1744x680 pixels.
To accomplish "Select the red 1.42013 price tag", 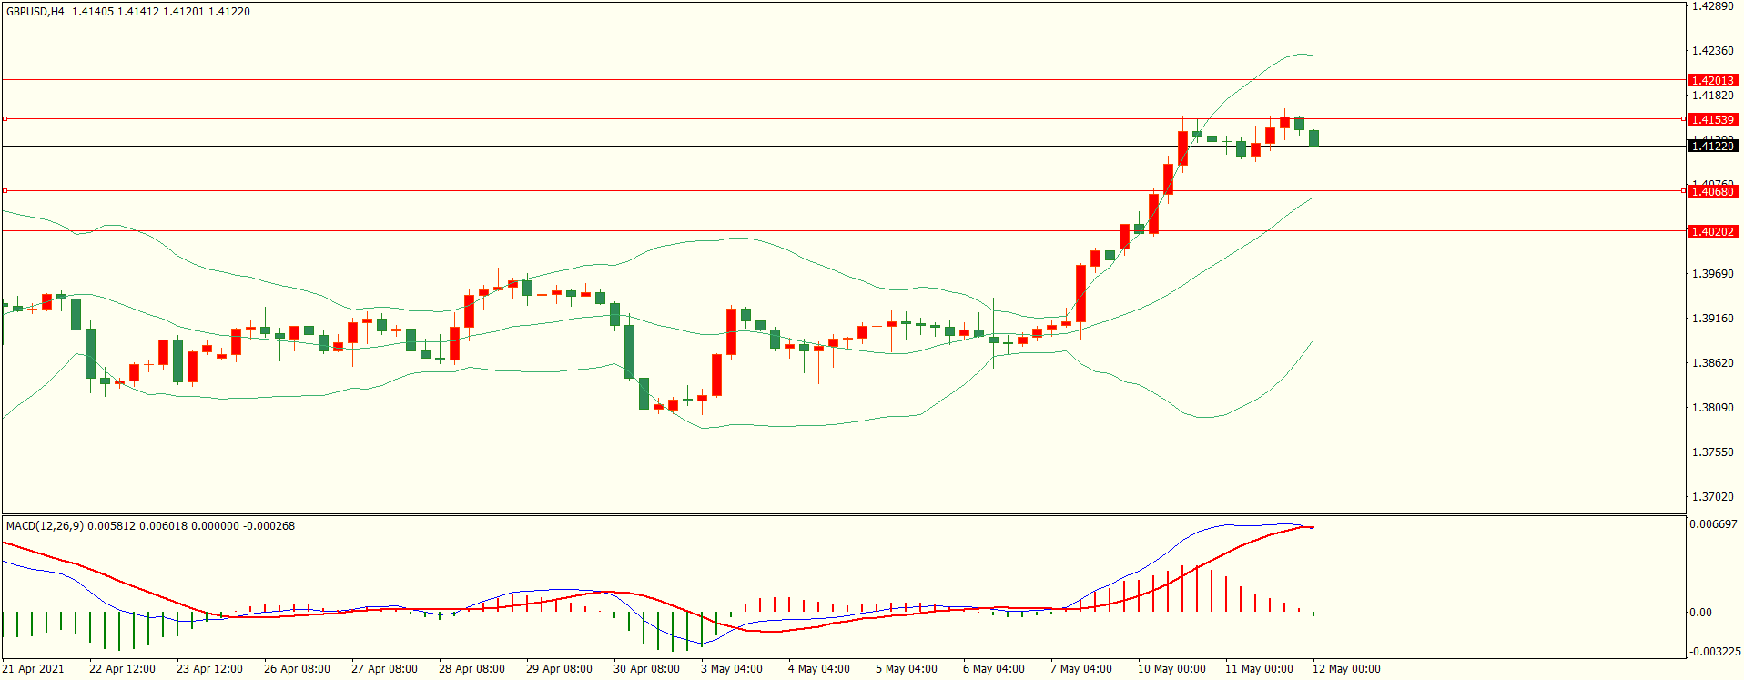I will click(1711, 80).
